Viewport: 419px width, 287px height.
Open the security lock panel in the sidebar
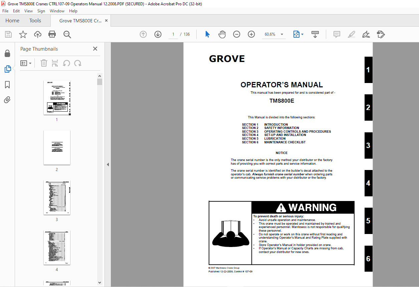tap(7, 54)
